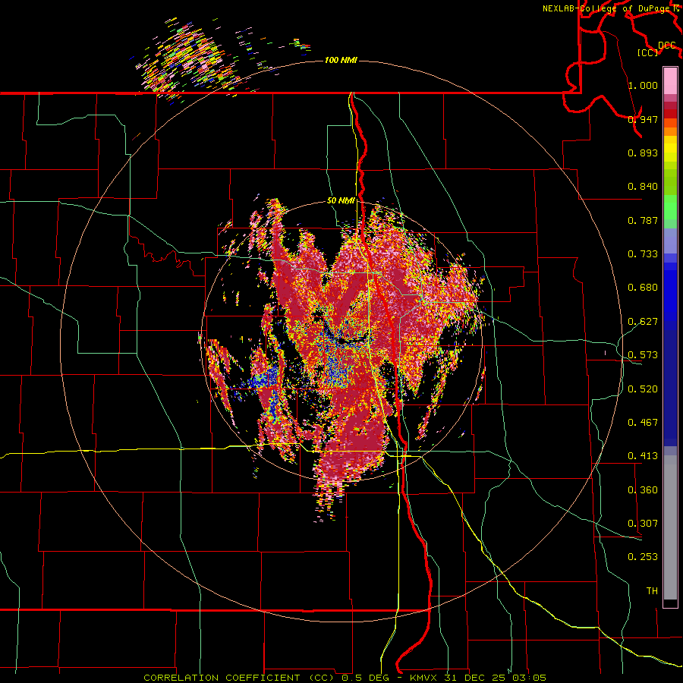683x683 pixels.
Task: Click the 0.413 legend value
Action: pos(643,455)
